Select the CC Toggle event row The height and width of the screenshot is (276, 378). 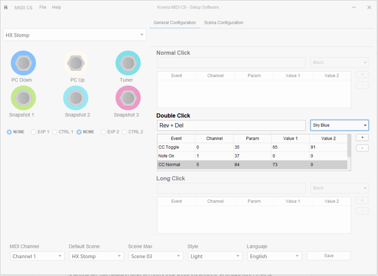(252, 147)
